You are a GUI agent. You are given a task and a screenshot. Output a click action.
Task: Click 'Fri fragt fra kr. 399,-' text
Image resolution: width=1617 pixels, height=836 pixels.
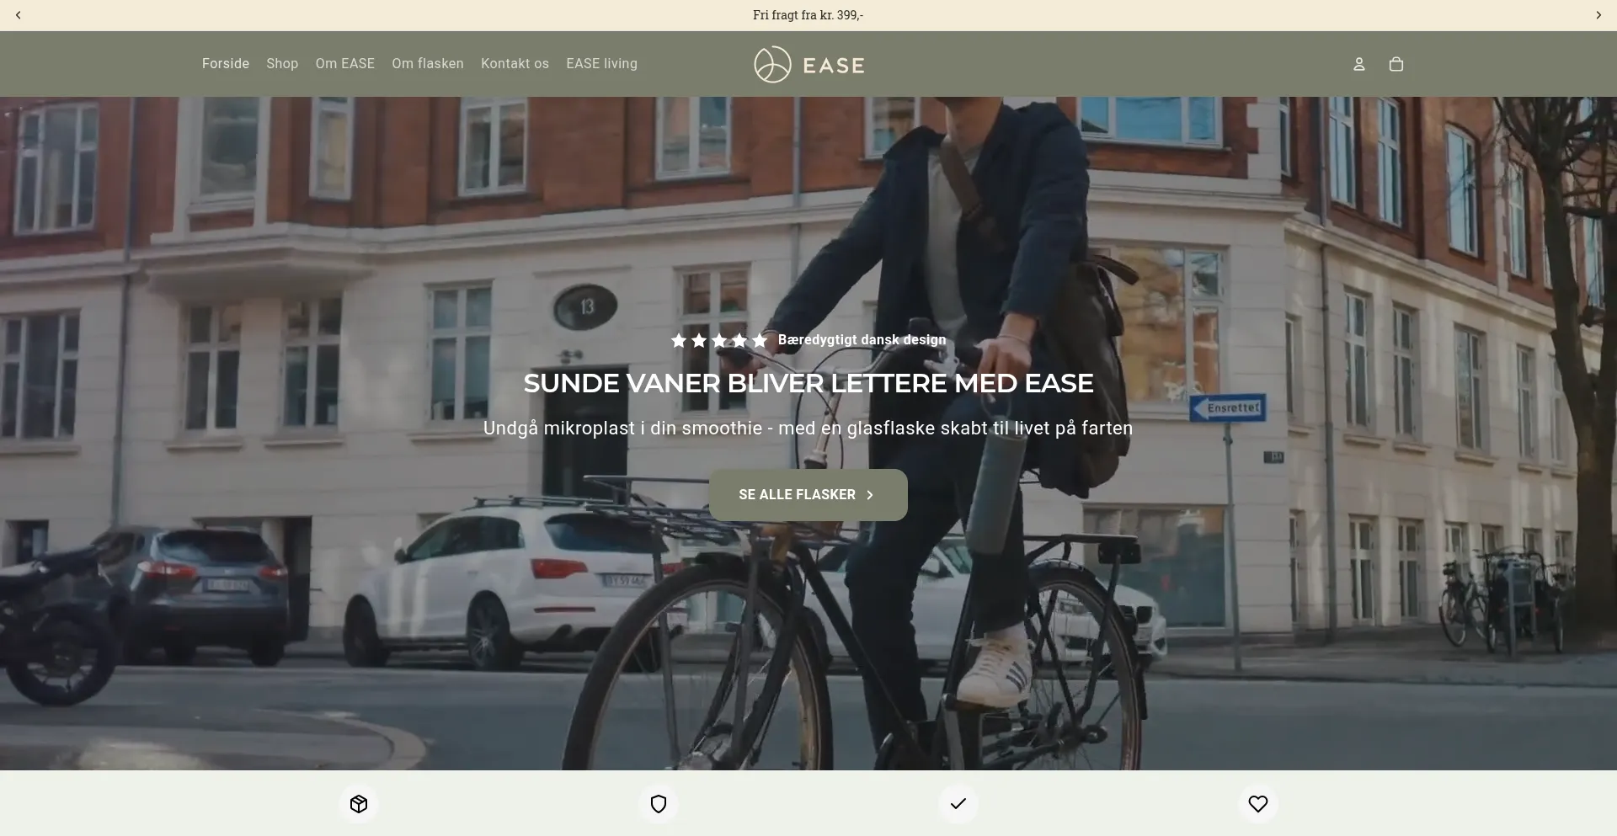coord(808,15)
